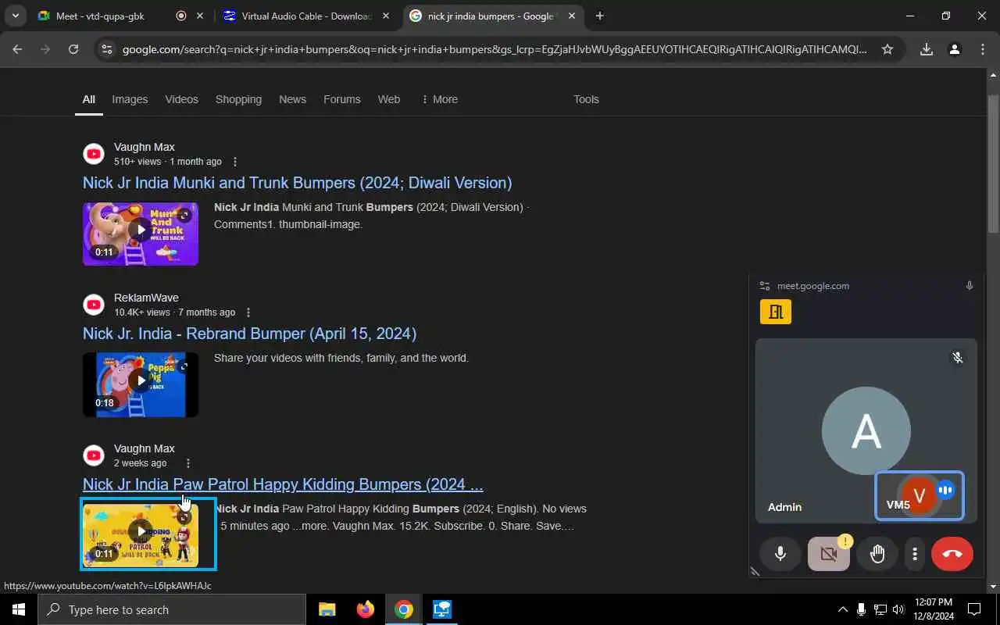Image resolution: width=1000 pixels, height=625 pixels.
Task: Go back to the previous page
Action: 17,49
